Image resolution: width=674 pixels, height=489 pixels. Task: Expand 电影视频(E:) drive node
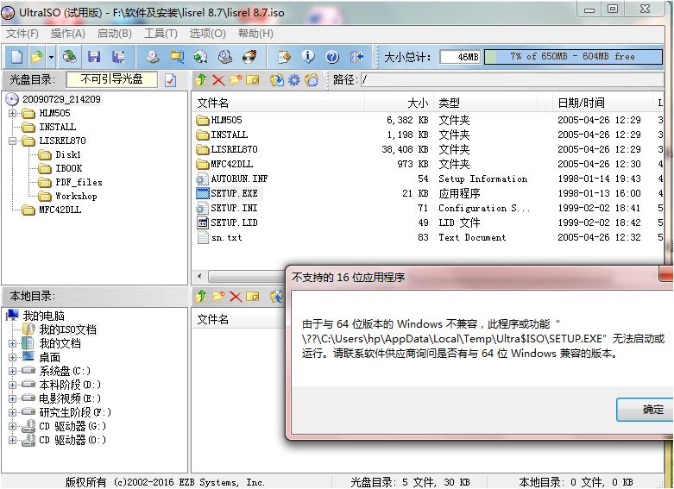(12, 398)
